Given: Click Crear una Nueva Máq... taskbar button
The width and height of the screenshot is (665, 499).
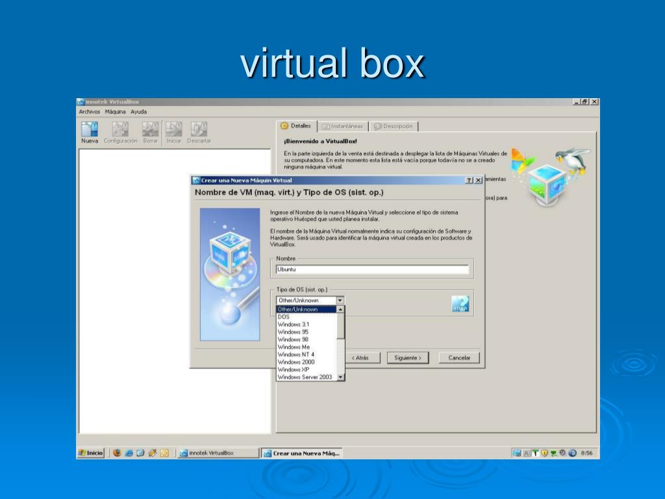Looking at the screenshot, I should click(x=302, y=453).
